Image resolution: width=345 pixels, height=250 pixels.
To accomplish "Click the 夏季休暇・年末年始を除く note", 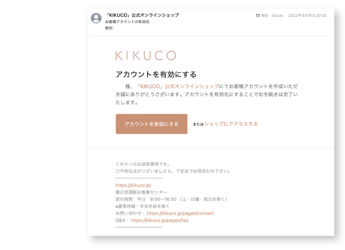I will pos(142,206).
